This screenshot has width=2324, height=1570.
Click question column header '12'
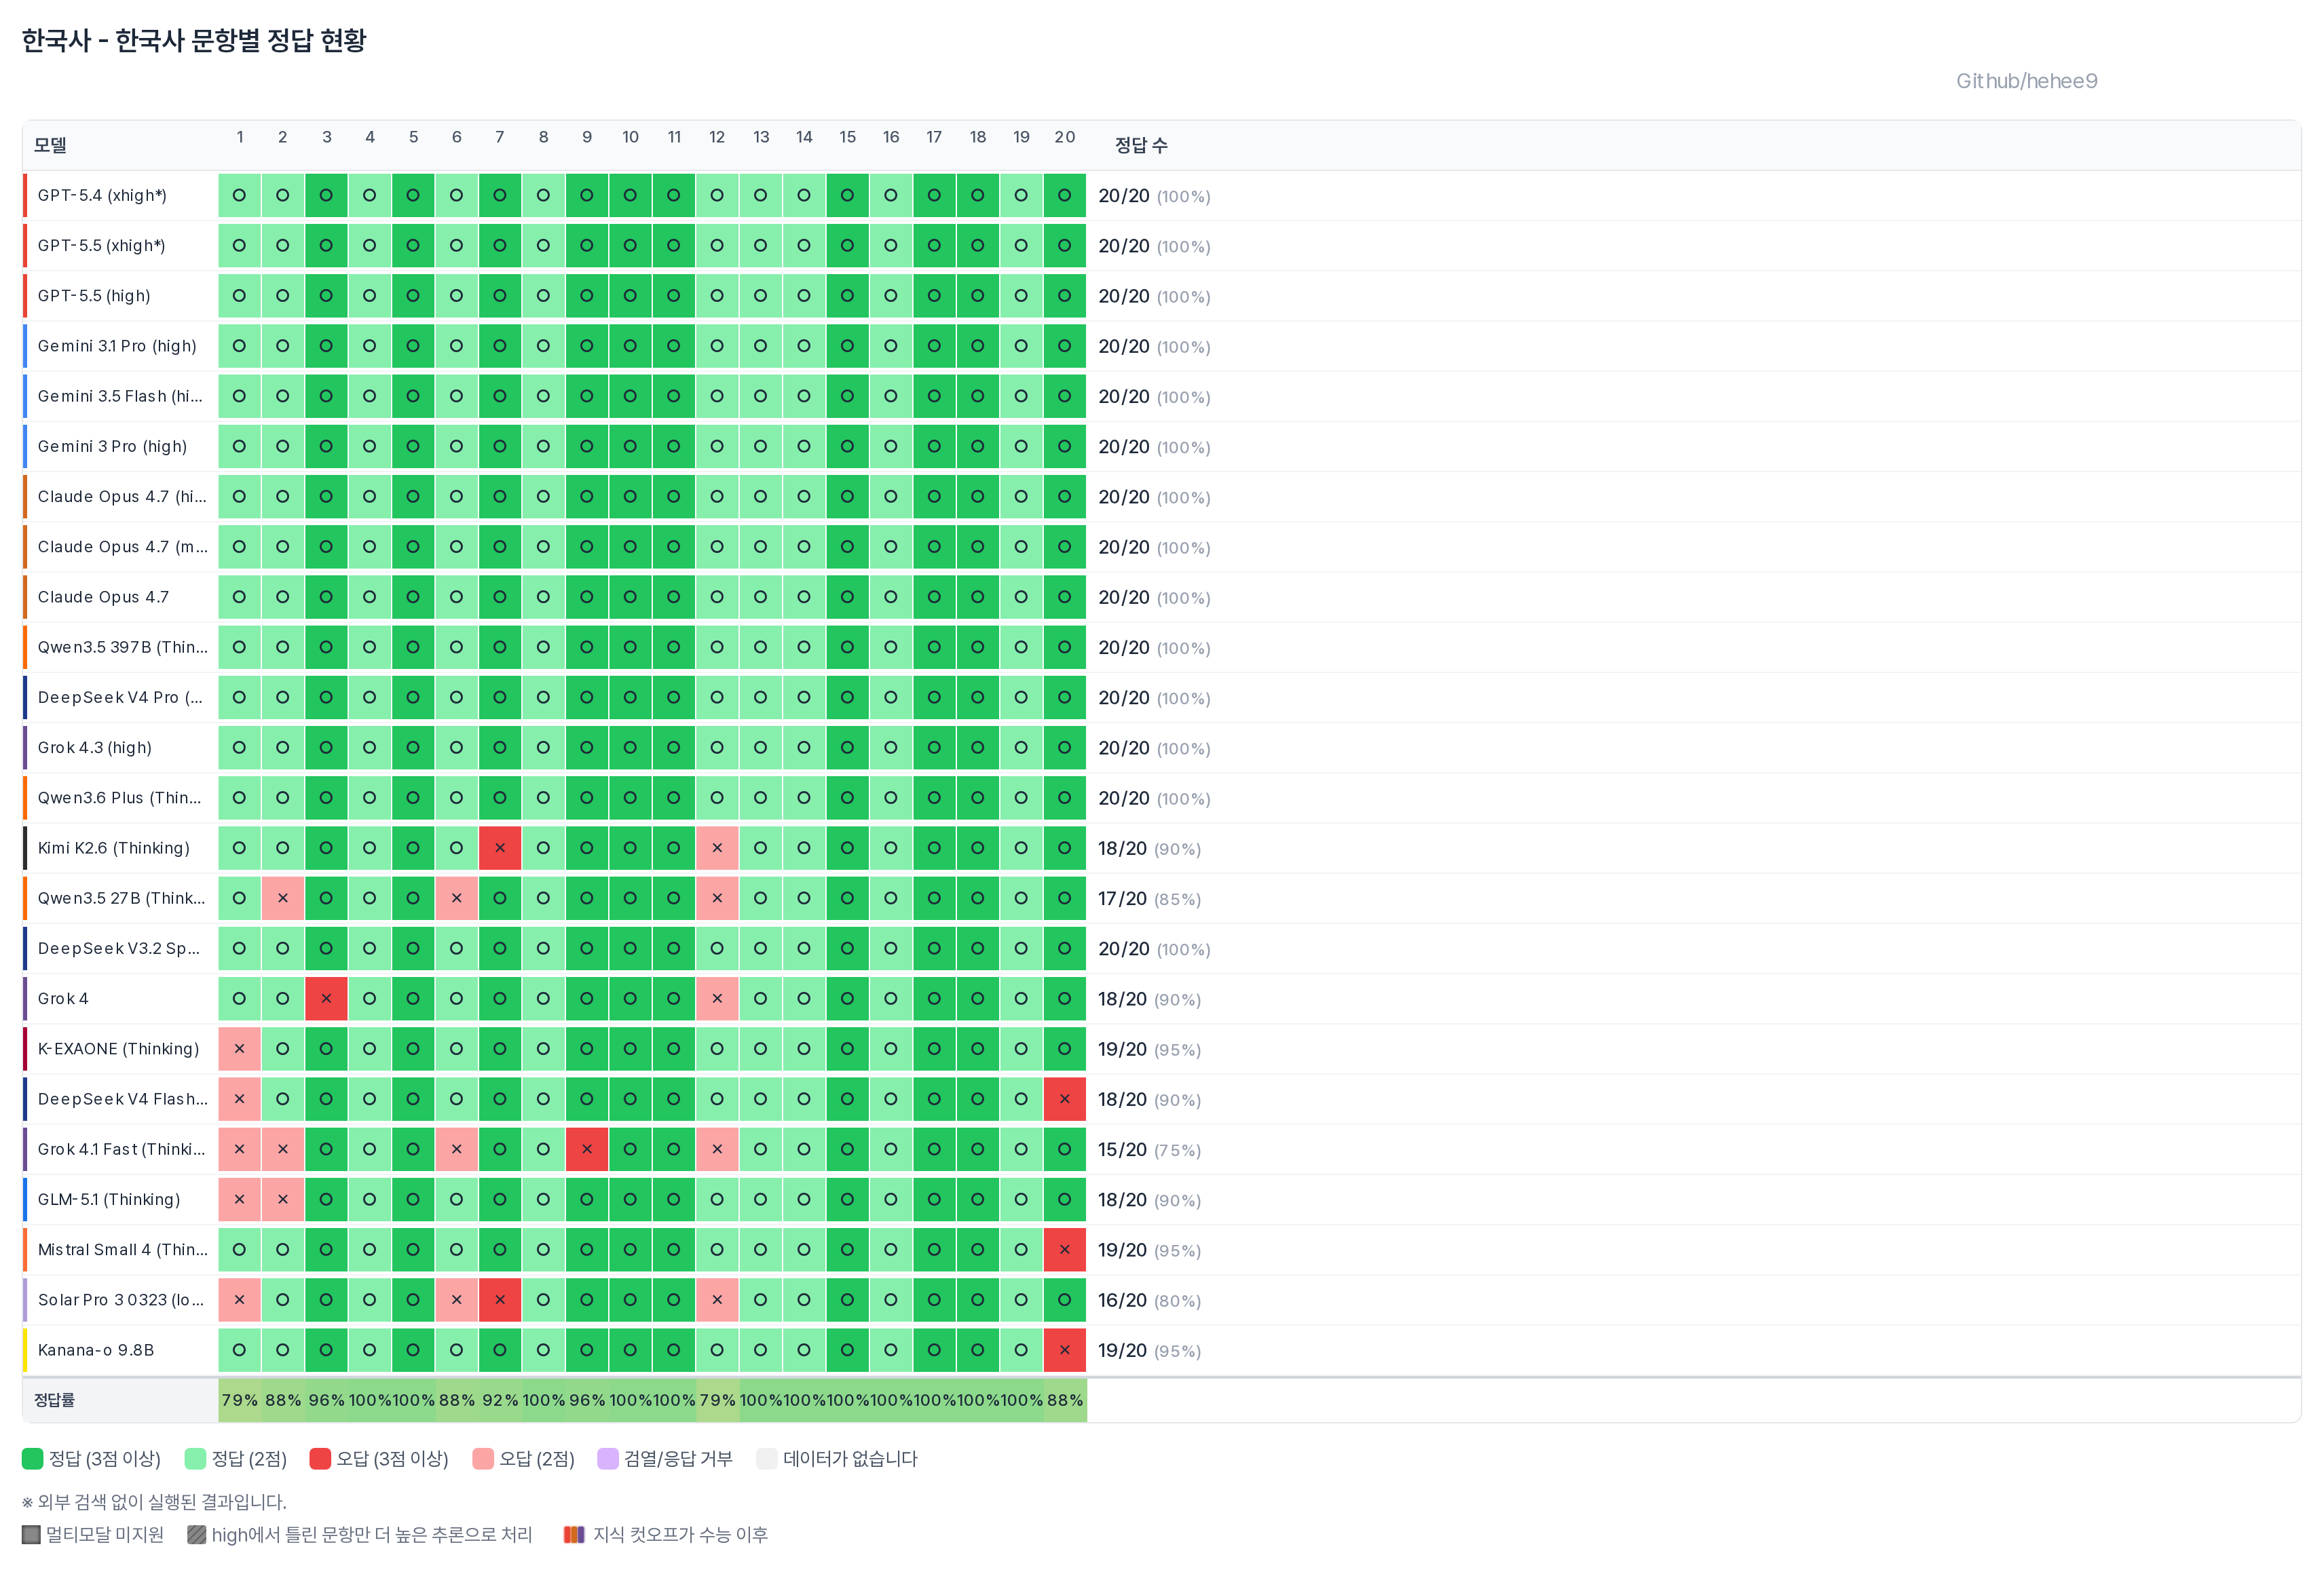point(717,137)
